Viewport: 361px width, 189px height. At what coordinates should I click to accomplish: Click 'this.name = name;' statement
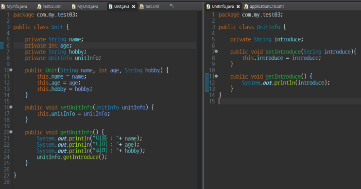(x=62, y=77)
